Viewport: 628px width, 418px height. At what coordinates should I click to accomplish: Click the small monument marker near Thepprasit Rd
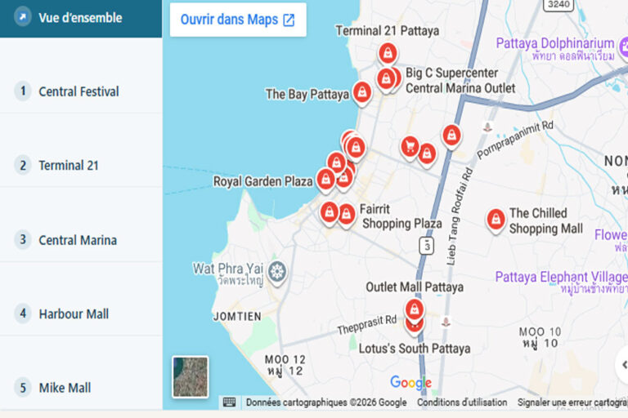point(446,322)
